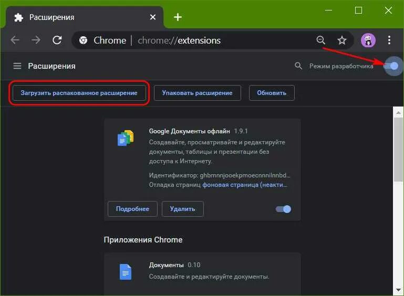Open Подробнее for Google Документы офлайн

(132, 209)
